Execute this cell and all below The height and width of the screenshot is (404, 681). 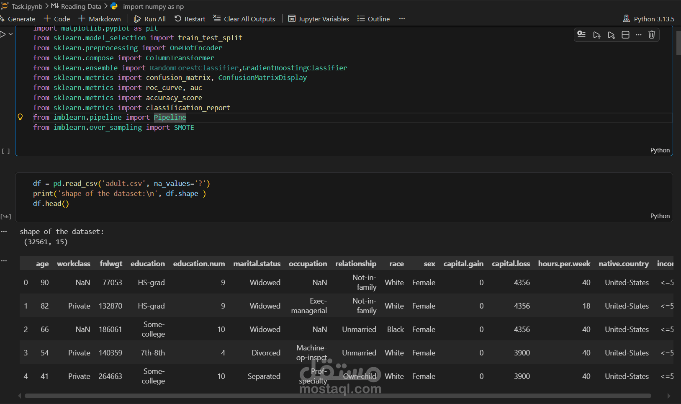tap(611, 35)
